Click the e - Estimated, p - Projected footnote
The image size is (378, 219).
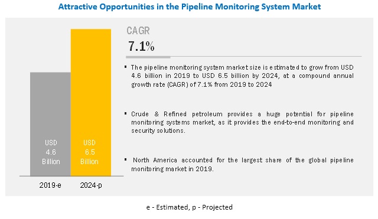point(190,207)
